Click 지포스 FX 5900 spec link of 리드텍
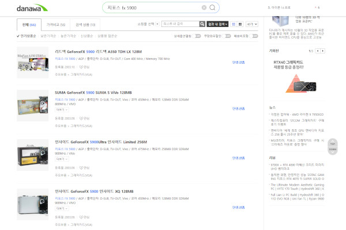 (65, 59)
